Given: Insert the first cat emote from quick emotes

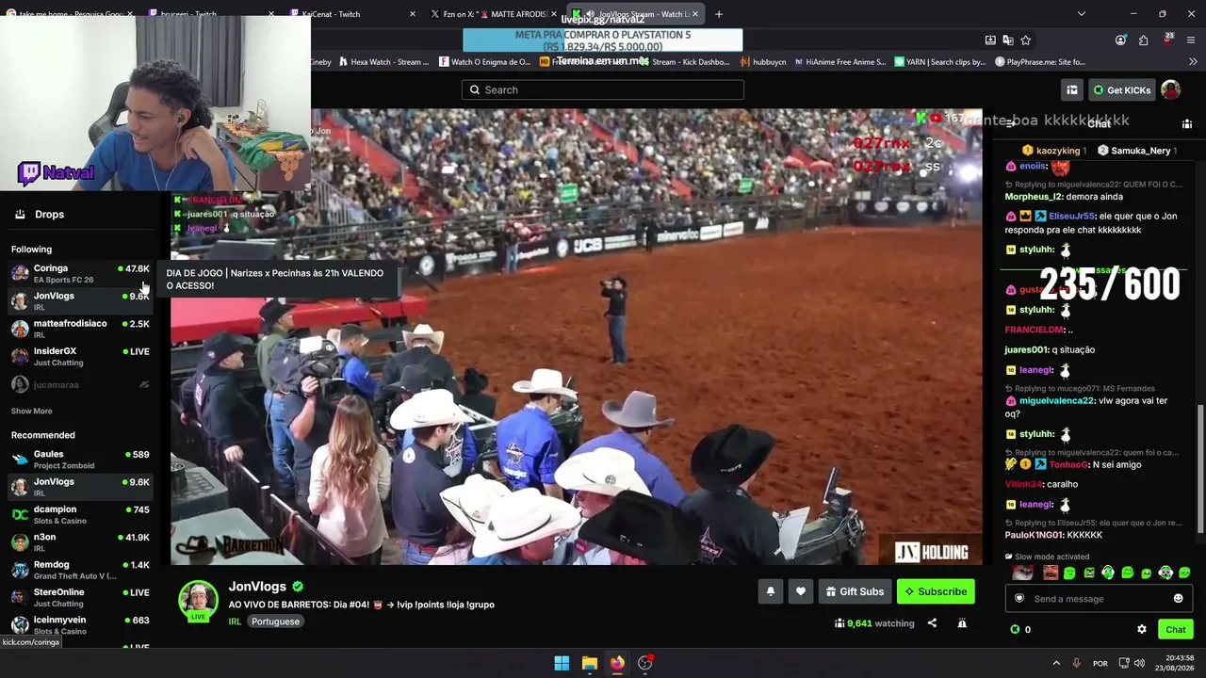Looking at the screenshot, I should tap(1020, 573).
